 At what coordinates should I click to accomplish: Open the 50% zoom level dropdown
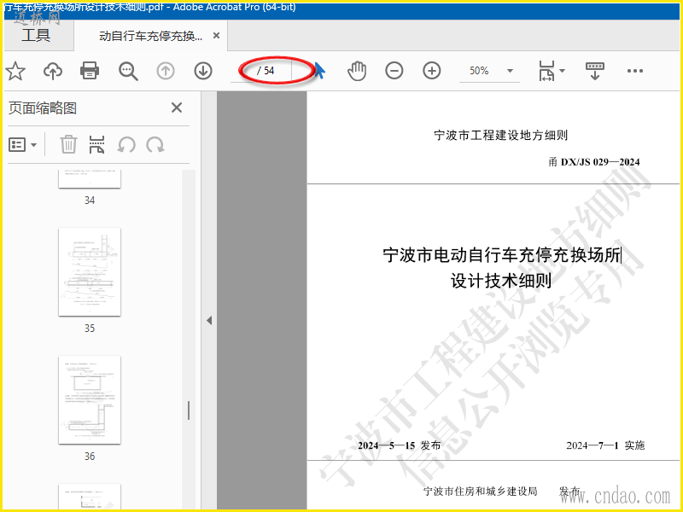(510, 71)
